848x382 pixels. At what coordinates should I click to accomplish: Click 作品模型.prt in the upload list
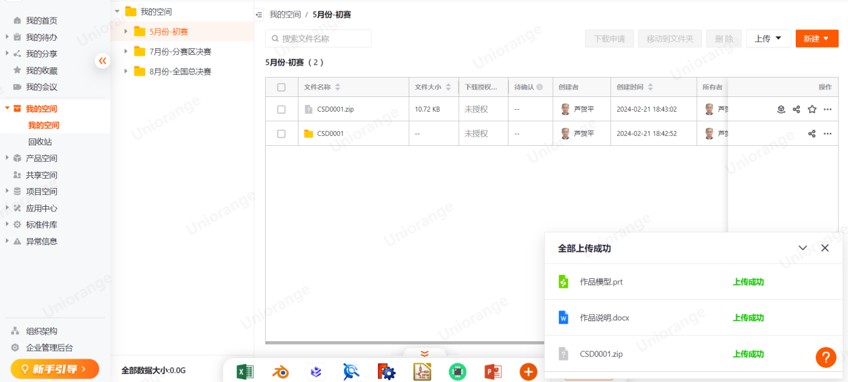(x=601, y=282)
